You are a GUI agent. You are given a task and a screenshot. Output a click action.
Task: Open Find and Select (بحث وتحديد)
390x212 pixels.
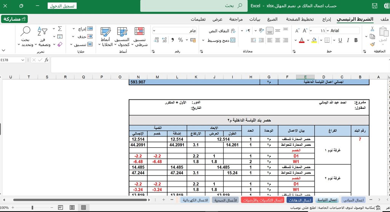point(25,37)
